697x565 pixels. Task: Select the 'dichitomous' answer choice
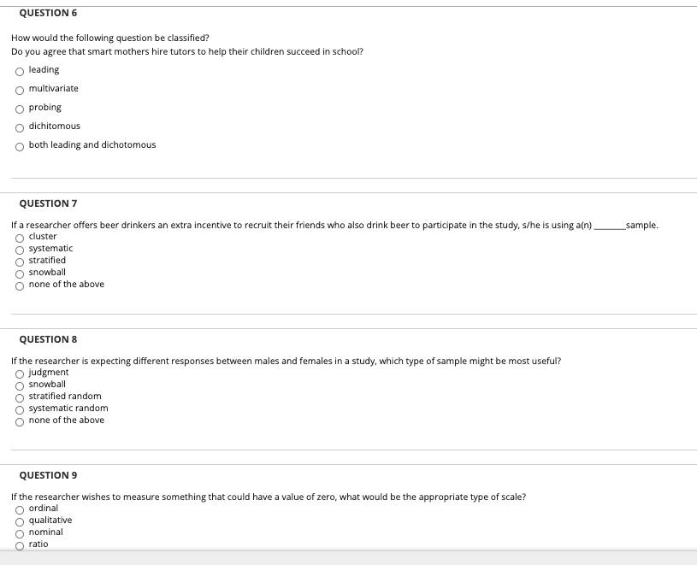pos(19,127)
